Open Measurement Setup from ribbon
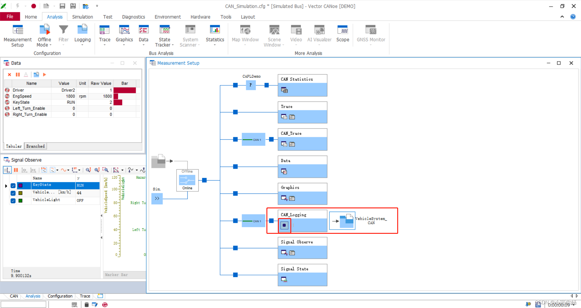 18,36
